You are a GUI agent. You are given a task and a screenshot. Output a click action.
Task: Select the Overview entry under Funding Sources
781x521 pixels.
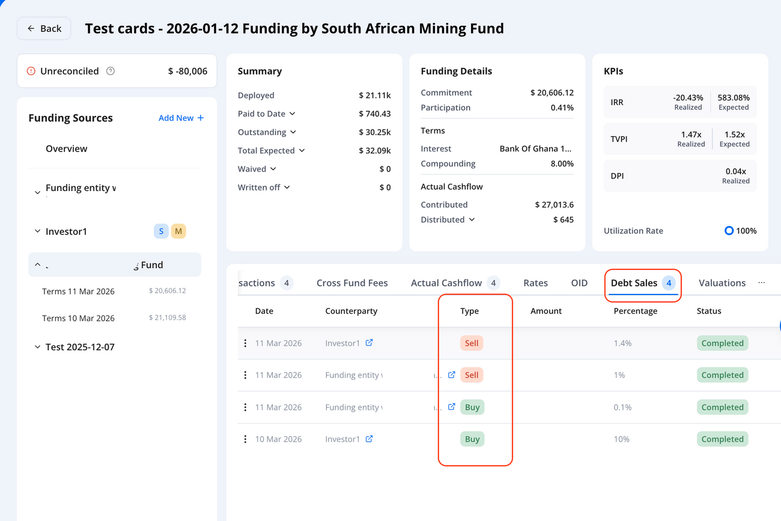(x=66, y=148)
